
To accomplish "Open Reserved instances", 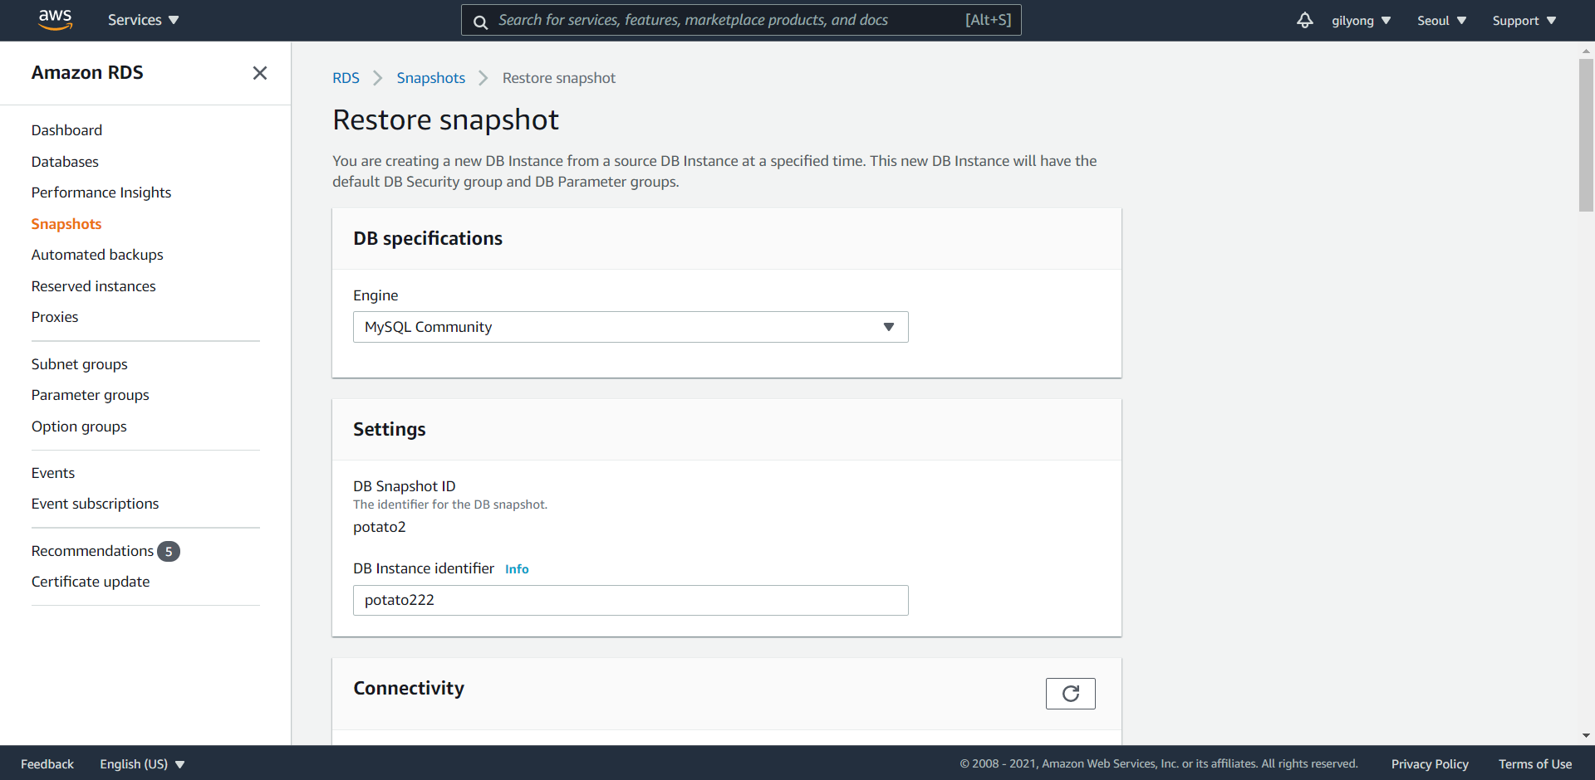I will coord(94,286).
